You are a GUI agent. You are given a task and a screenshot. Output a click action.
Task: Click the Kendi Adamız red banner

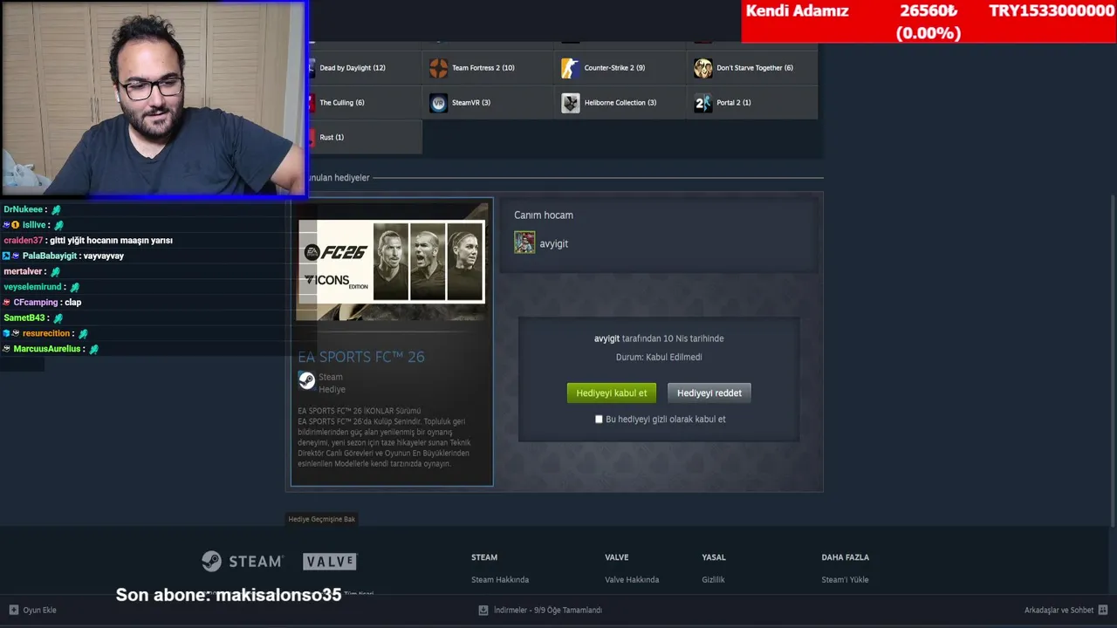coord(929,21)
